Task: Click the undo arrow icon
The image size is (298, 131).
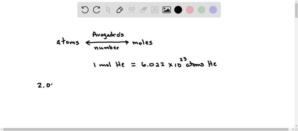Action: (x=85, y=10)
